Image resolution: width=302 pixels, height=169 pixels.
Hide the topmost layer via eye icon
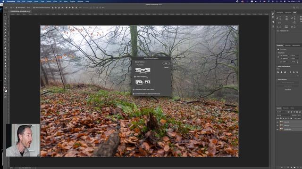(x=277, y=122)
